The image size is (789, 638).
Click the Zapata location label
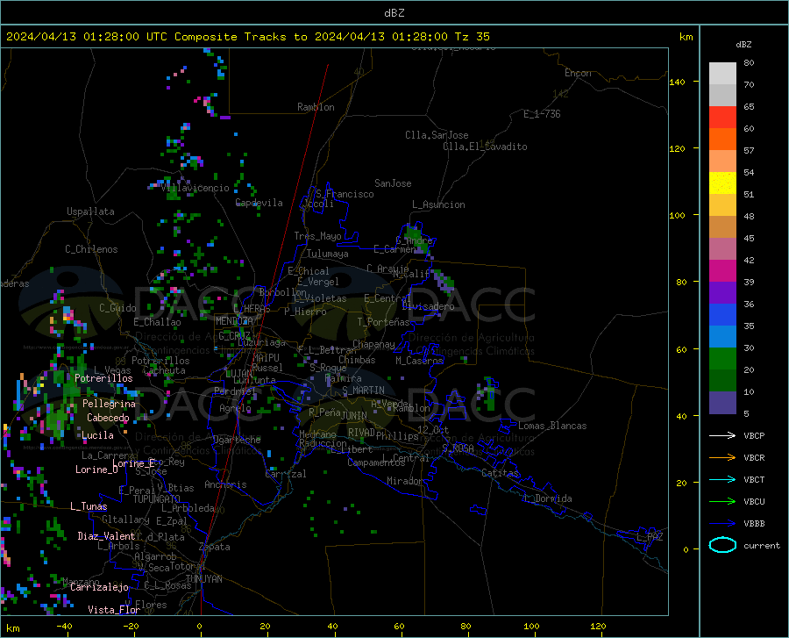click(214, 547)
